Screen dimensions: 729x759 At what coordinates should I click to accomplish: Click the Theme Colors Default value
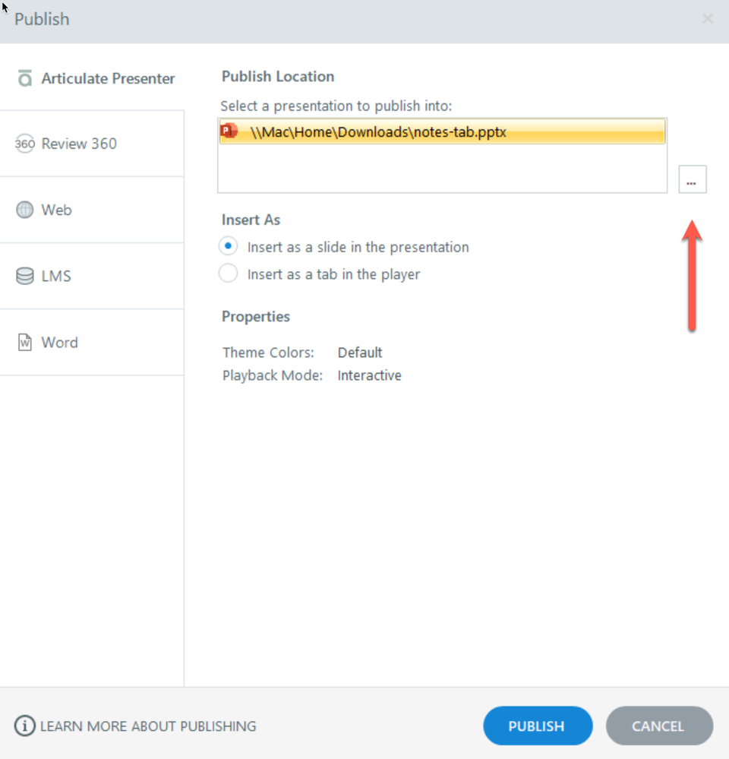click(x=360, y=353)
